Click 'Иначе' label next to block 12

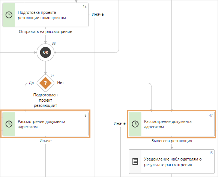[98, 15]
